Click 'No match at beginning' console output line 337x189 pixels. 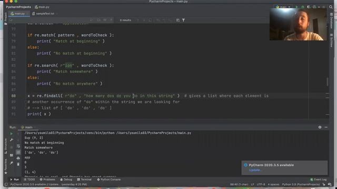pos(44,143)
